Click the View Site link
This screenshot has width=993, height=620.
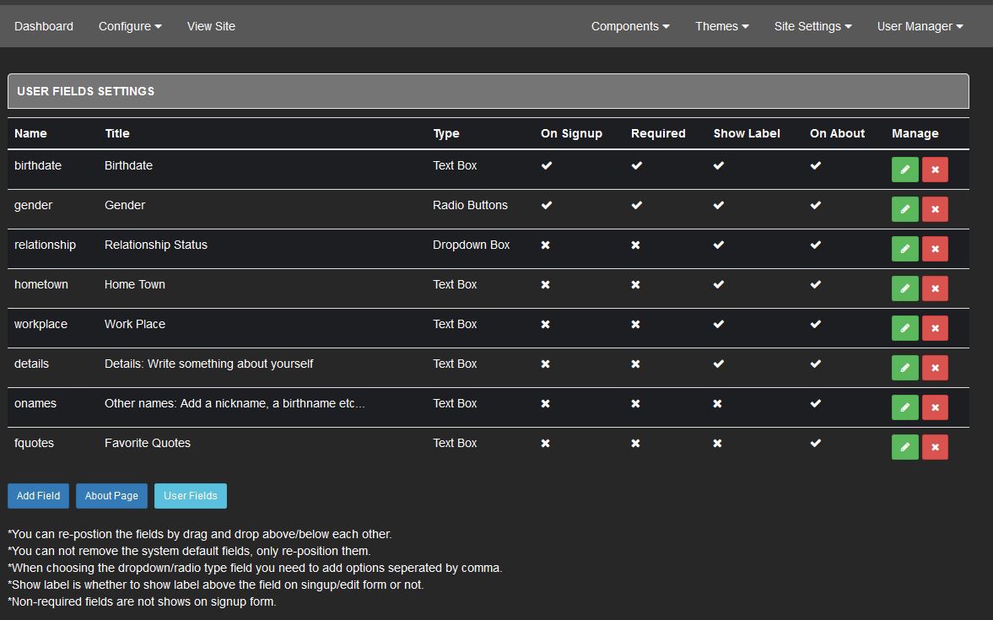211,26
